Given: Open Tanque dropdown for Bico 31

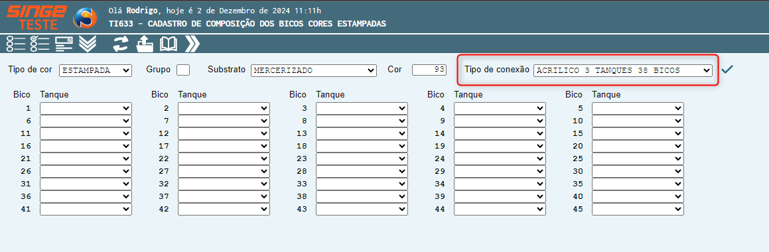Looking at the screenshot, I should 86,184.
